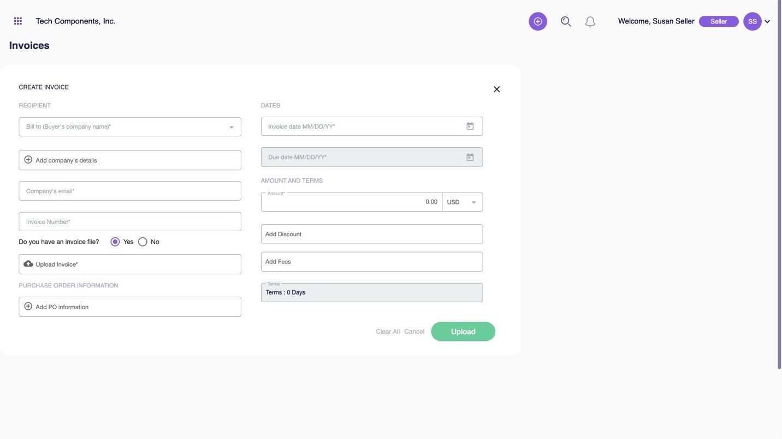This screenshot has height=439, width=782.
Task: Close the Create Invoice form
Action: click(496, 89)
